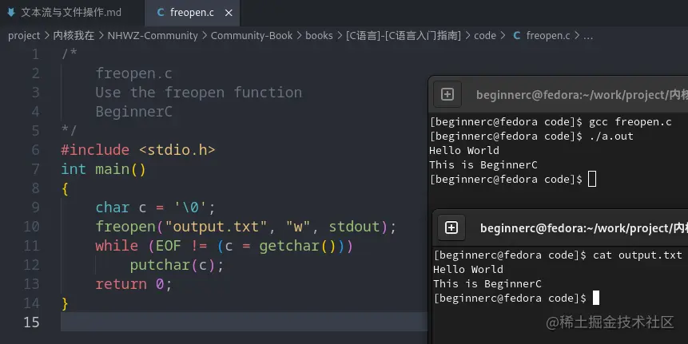Open the books breadcrumb folder
688x344 pixels.
click(x=319, y=36)
